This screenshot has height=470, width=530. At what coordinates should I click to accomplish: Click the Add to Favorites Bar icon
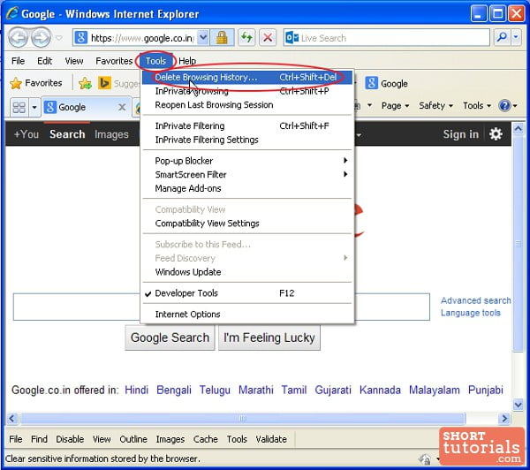pyautogui.click(x=85, y=83)
